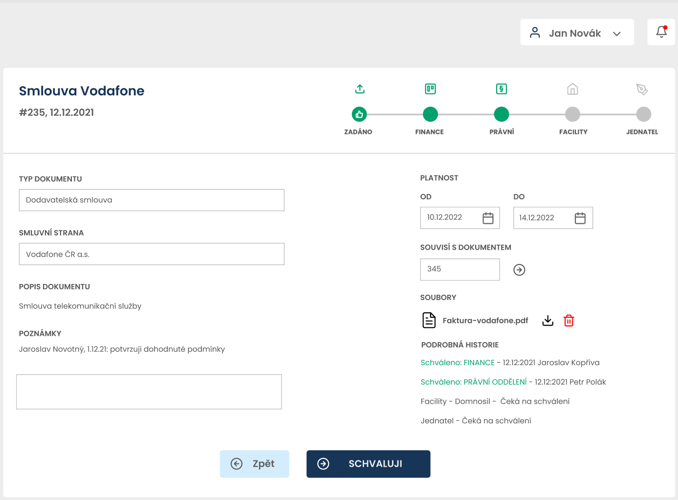The height and width of the screenshot is (500, 678).
Task: Click the #235, 12.12.2021 document number
Action: [57, 112]
